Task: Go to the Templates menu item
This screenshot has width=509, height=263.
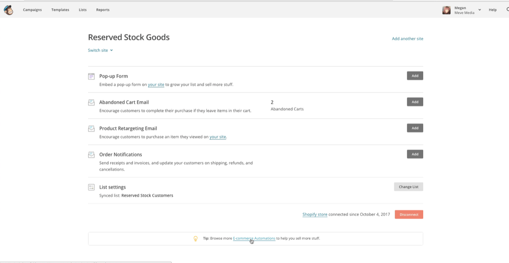Action: point(60,10)
